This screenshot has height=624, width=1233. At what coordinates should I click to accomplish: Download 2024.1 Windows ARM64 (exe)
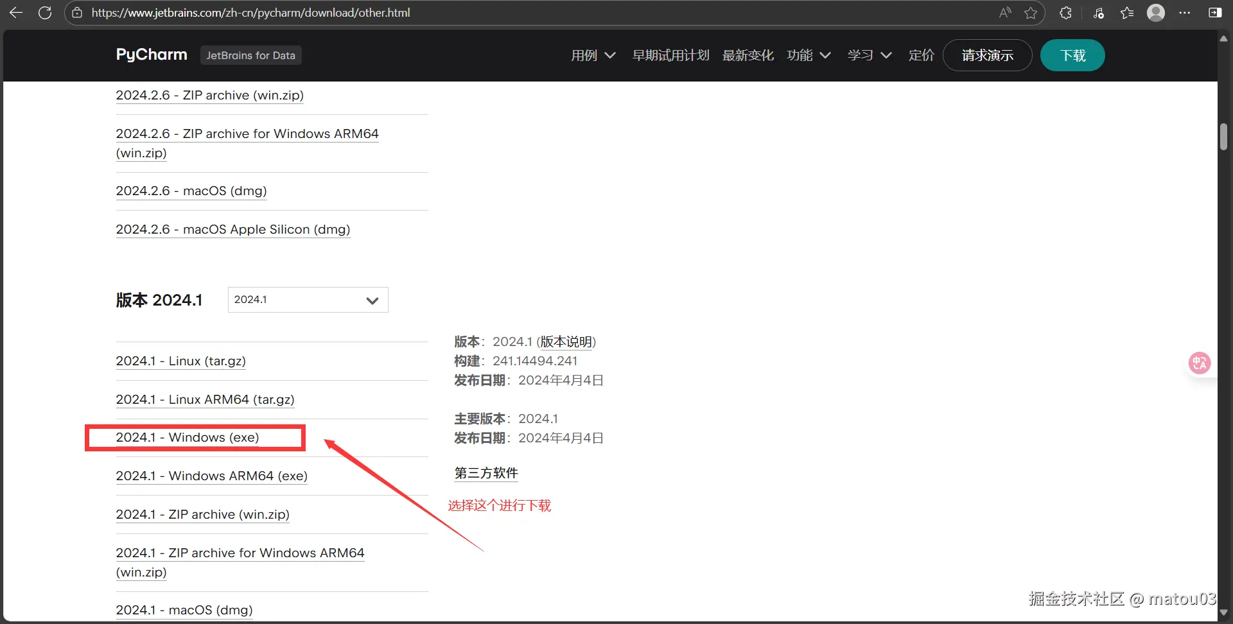(x=211, y=476)
